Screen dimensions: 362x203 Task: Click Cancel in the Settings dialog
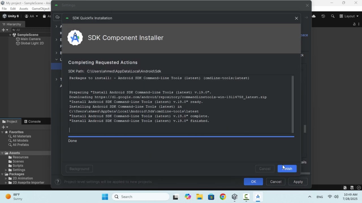pos(275,182)
